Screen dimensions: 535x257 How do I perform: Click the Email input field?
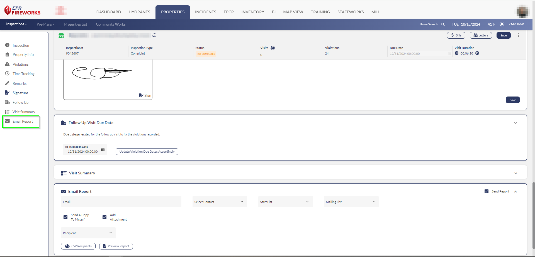pyautogui.click(x=121, y=202)
